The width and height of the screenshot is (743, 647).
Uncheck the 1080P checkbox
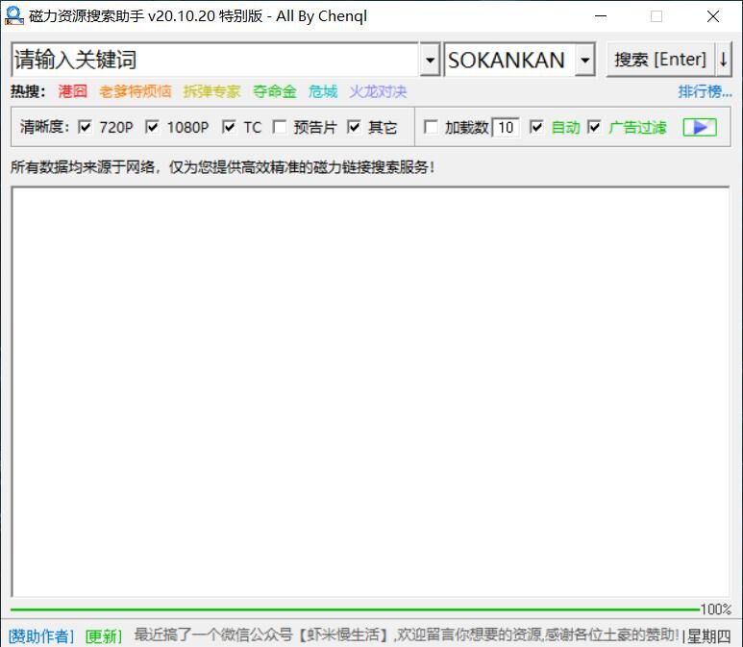click(152, 127)
